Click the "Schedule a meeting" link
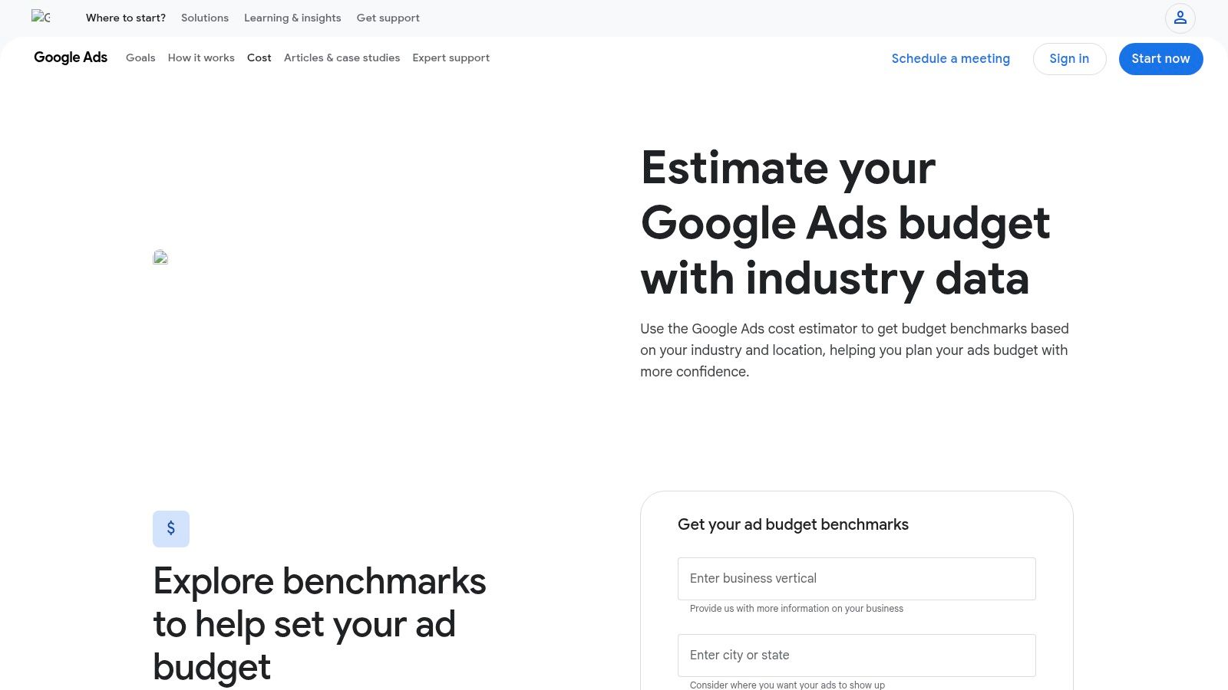The image size is (1228, 690). [951, 58]
